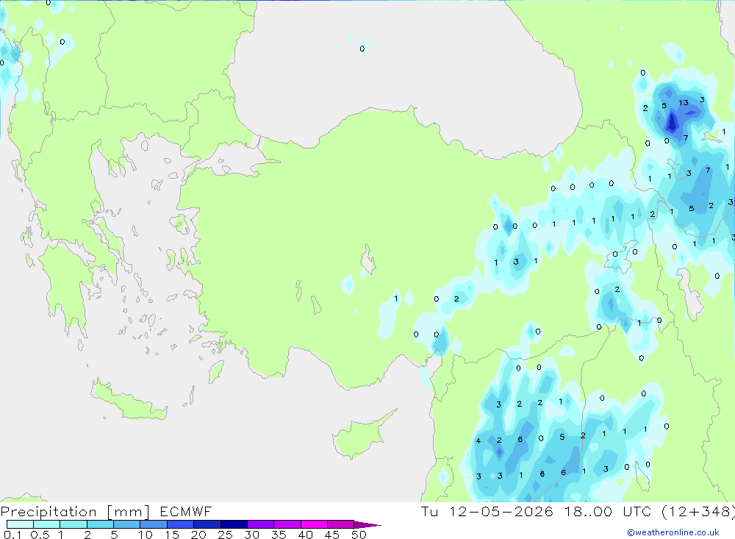
Task: Click the '0.1' legend label
Action: tap(12, 535)
